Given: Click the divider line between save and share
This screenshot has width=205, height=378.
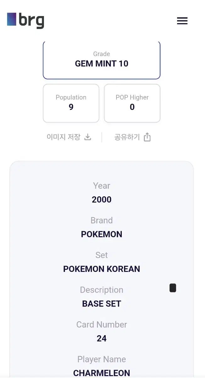Looking at the screenshot, I should (102, 137).
